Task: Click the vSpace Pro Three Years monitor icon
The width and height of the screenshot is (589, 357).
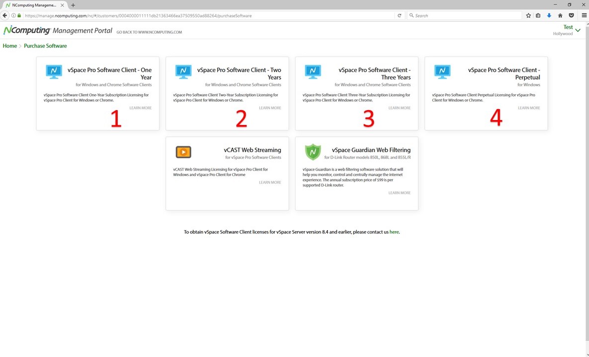Action: (x=313, y=71)
